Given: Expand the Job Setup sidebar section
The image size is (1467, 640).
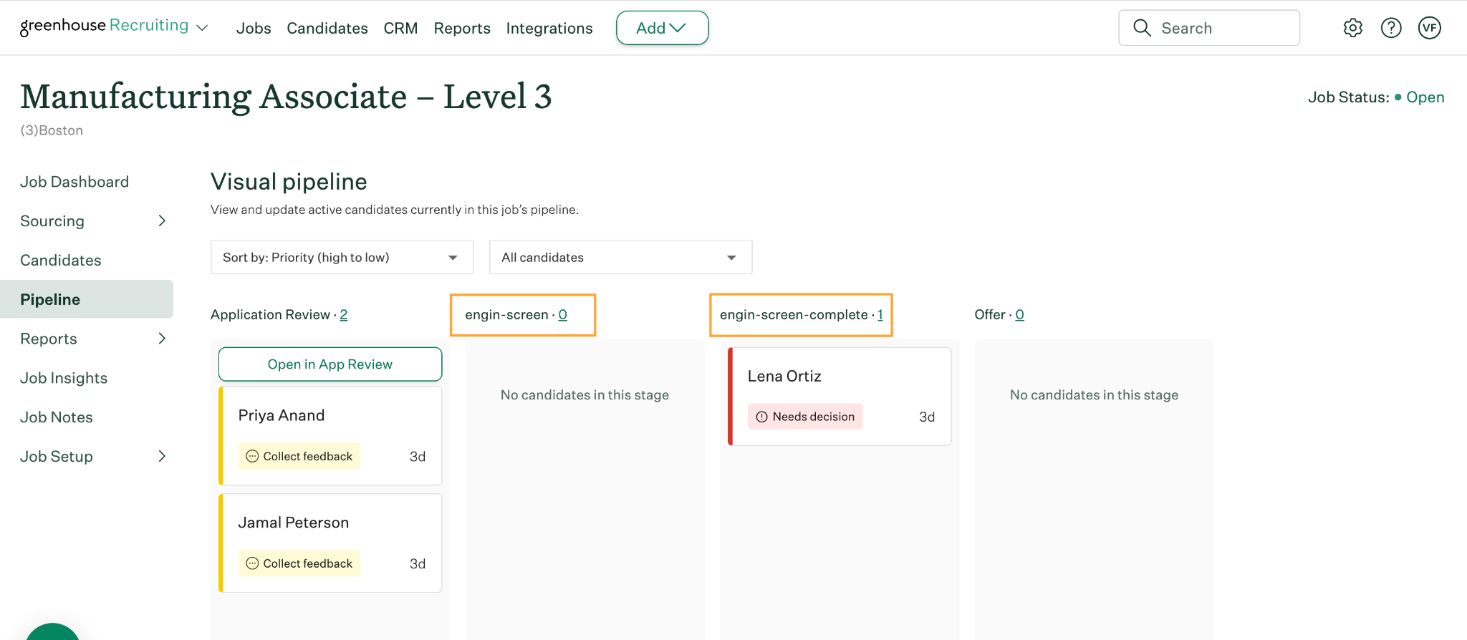Looking at the screenshot, I should point(162,456).
